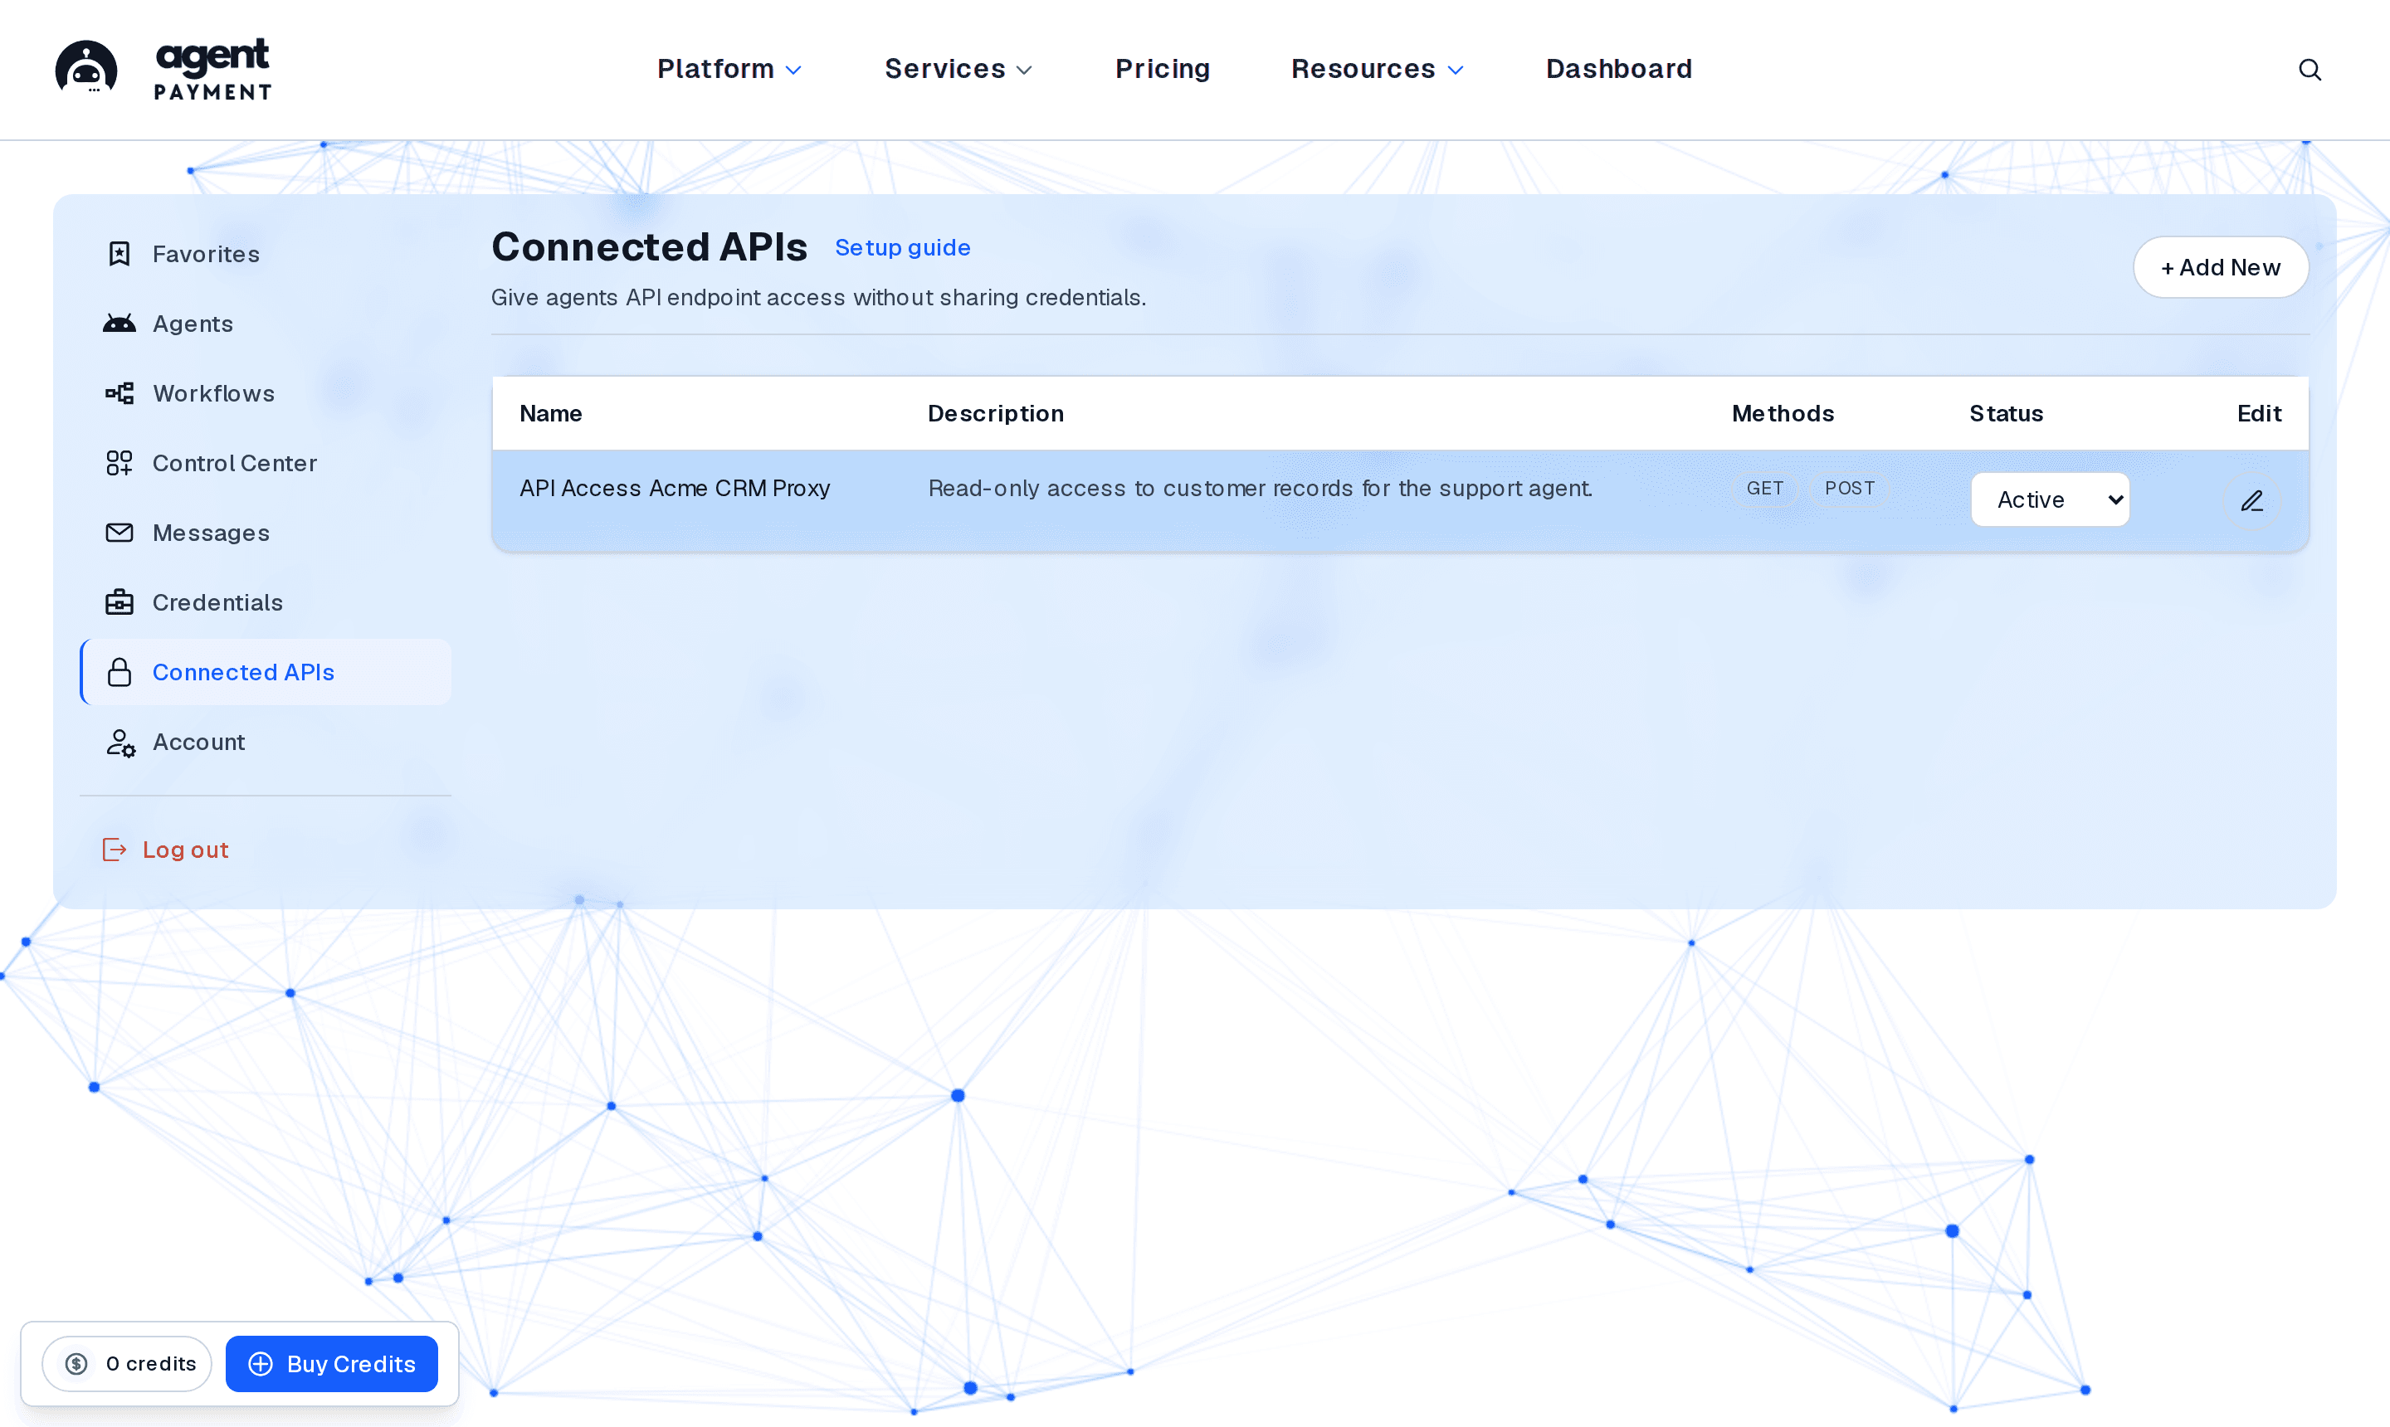Click the credits dollar coin icon
Viewport: 2390px width, 1427px height.
click(x=77, y=1364)
